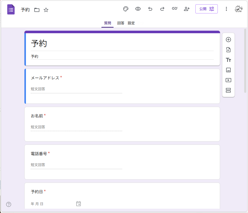Add a video to the form
The height and width of the screenshot is (213, 248).
(x=228, y=80)
